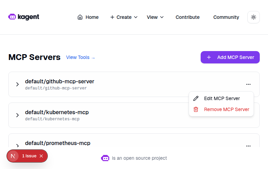This screenshot has height=169, width=268.
Task: Open the Next.js N issue indicator
Action: coord(13,156)
